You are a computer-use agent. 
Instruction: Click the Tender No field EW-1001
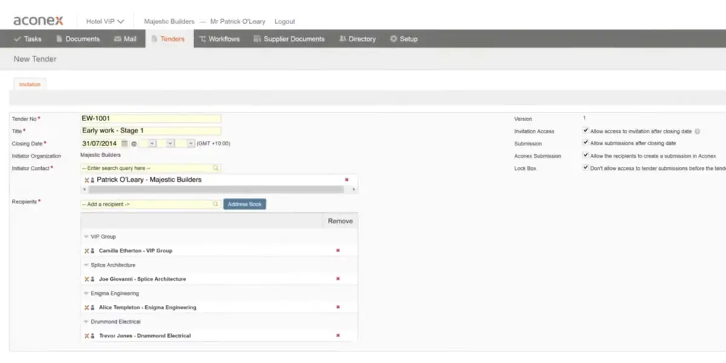click(151, 119)
